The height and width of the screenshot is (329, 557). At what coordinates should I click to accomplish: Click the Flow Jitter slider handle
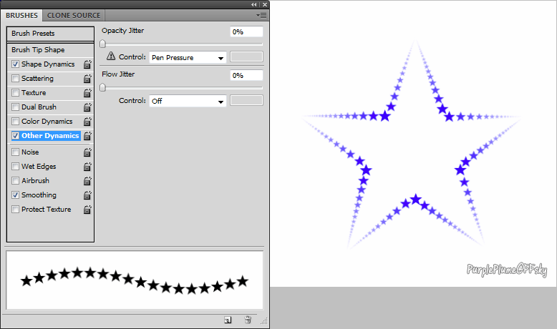pos(102,87)
